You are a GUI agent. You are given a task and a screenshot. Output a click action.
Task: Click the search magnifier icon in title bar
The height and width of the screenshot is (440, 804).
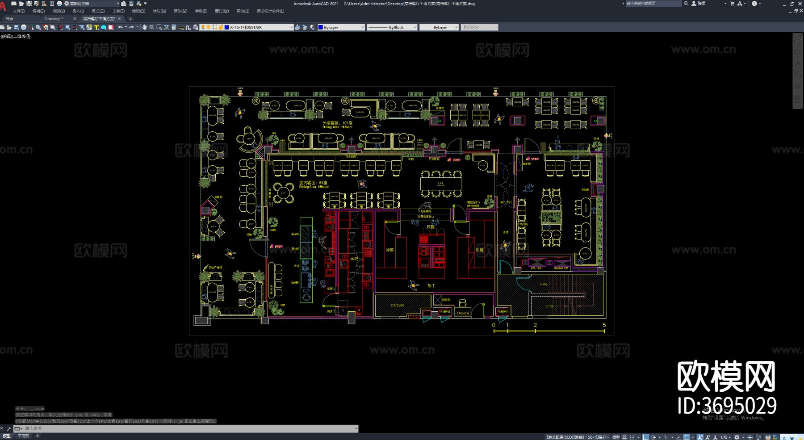686,3
